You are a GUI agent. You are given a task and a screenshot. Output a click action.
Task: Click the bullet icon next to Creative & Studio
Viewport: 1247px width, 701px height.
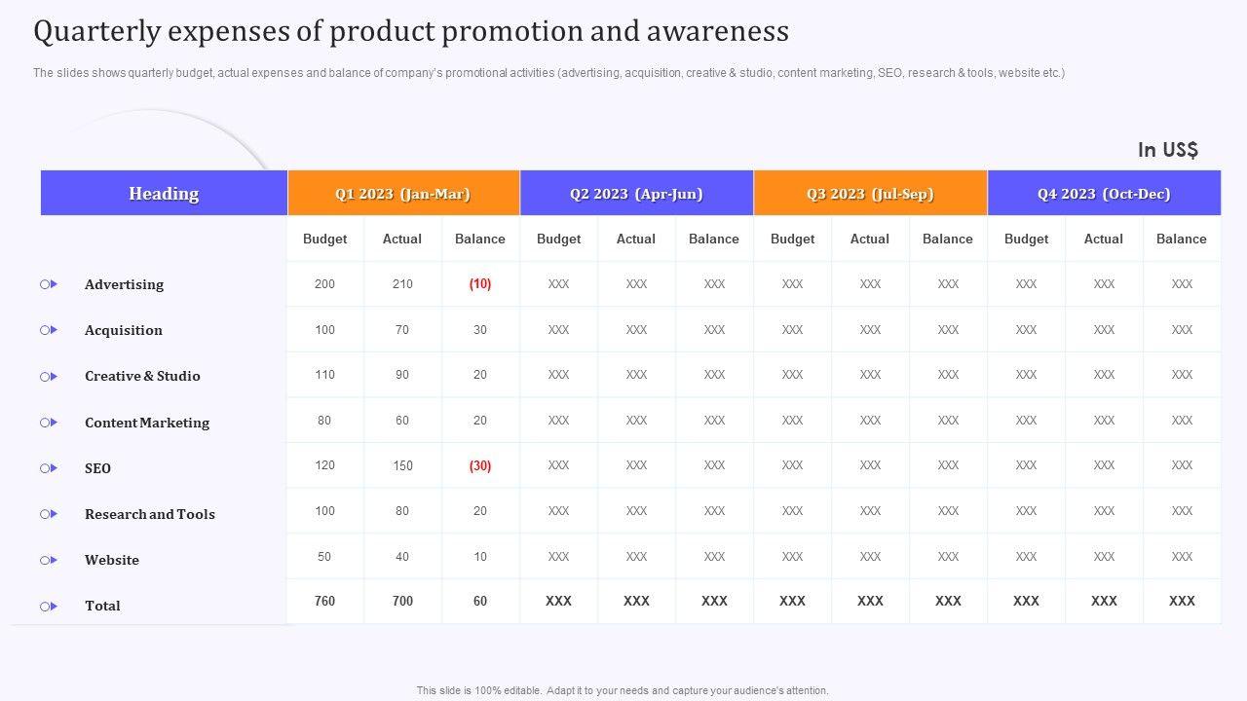pyautogui.click(x=49, y=376)
